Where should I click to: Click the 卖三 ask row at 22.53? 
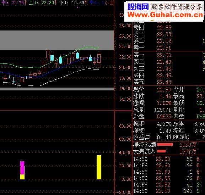coord(169,34)
